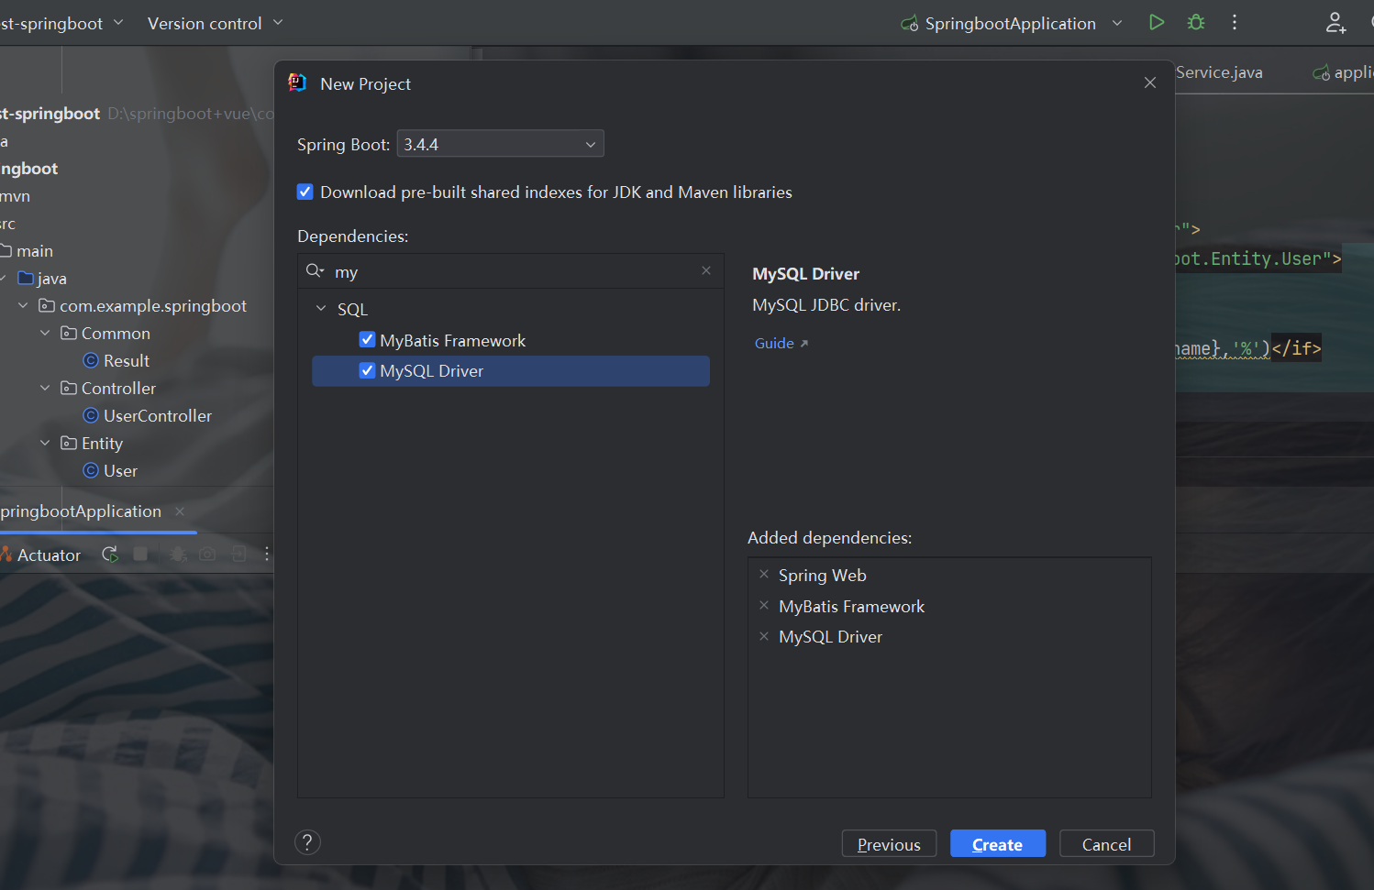Screen dimensions: 1374x890
Task: Close the New Project dialog
Action: tap(1150, 82)
